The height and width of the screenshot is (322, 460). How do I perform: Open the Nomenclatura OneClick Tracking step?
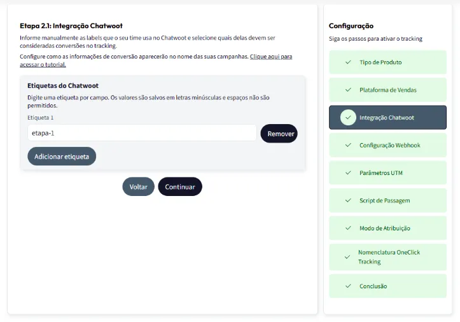click(387, 257)
